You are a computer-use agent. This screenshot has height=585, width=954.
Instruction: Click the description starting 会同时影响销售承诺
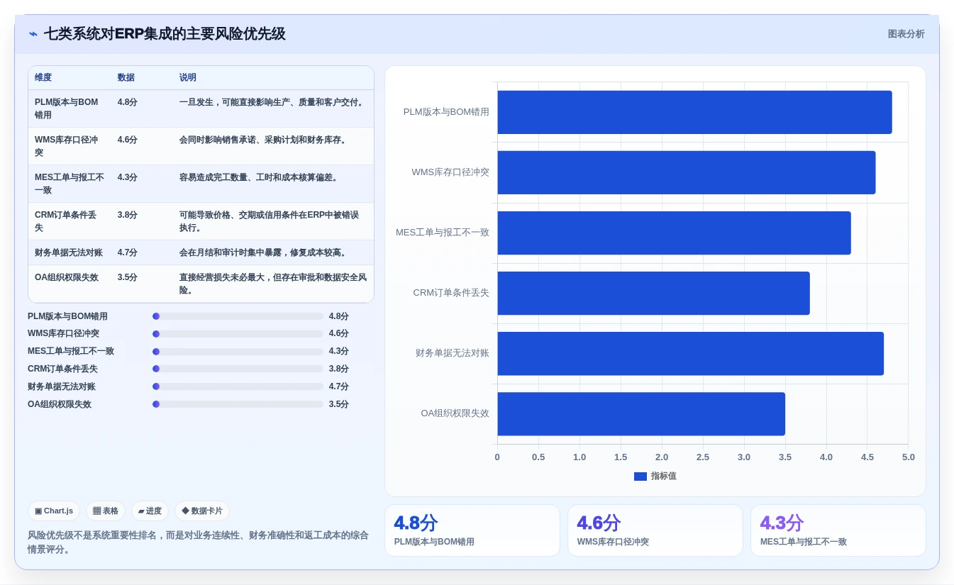265,140
